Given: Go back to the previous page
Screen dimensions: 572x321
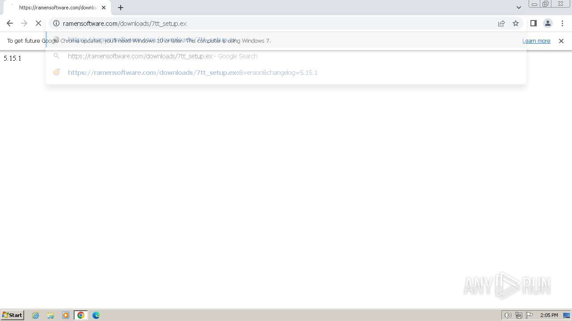Looking at the screenshot, I should pyautogui.click(x=10, y=23).
